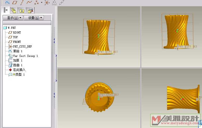This screenshot has width=202, height=128.
Task: Click the 扭曲 1 warp feature
Action: (x=18, y=65)
